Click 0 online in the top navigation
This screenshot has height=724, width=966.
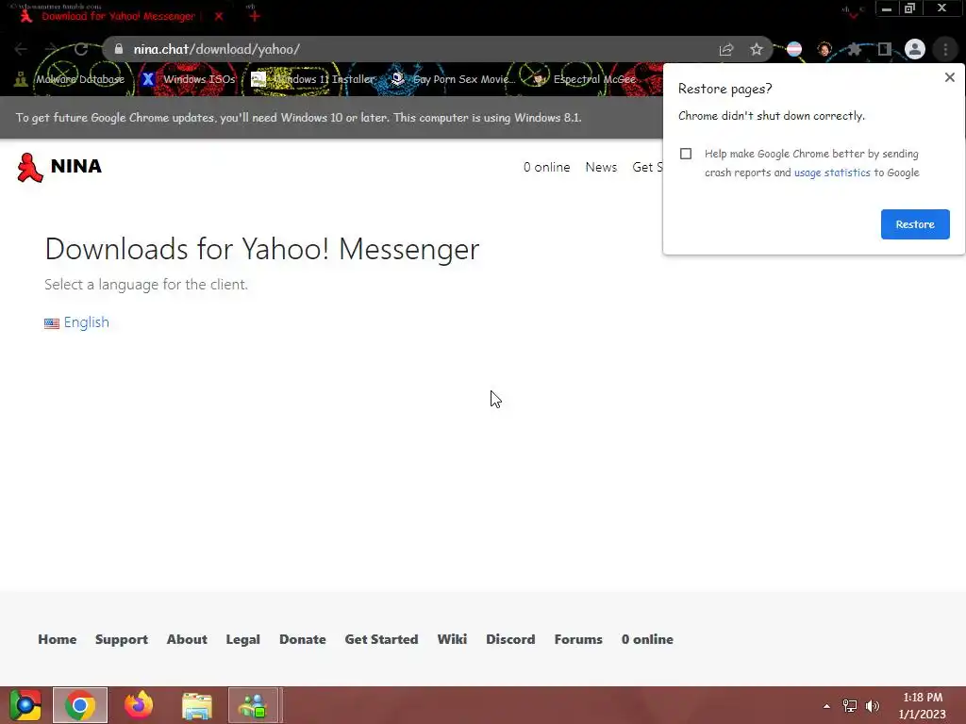click(546, 168)
